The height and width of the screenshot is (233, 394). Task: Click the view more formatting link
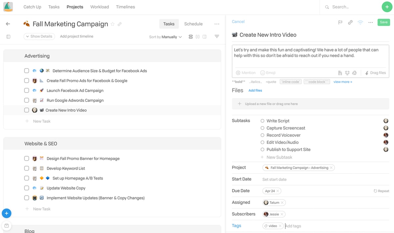pyautogui.click(x=343, y=82)
